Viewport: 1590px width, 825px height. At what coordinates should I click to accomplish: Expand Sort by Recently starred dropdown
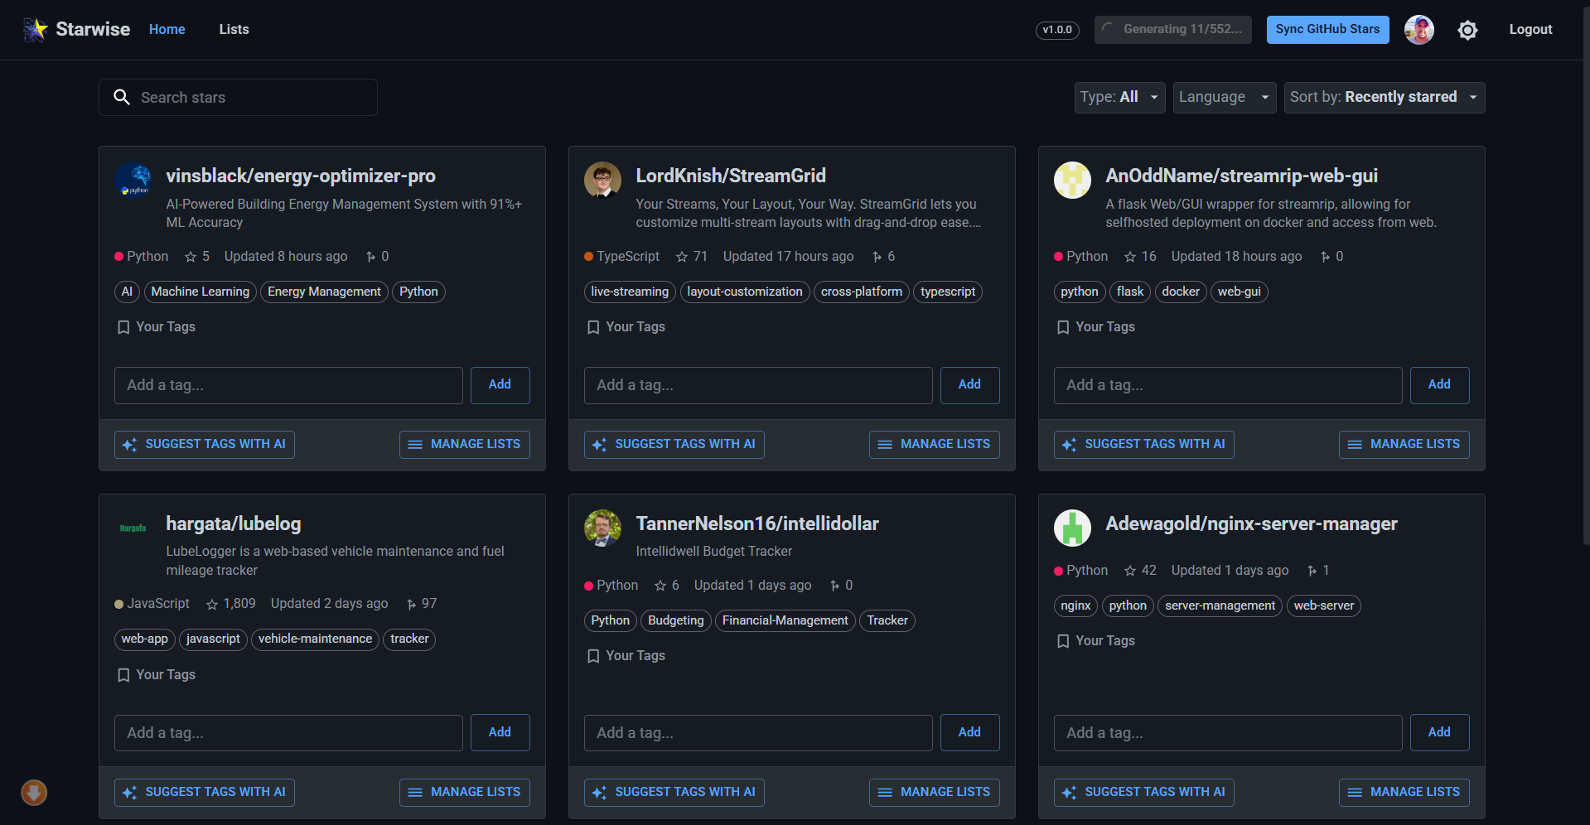tap(1384, 98)
